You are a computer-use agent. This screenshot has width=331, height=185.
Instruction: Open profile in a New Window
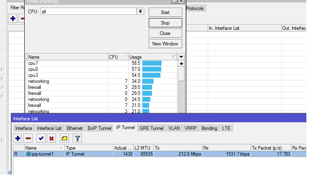tap(165, 44)
